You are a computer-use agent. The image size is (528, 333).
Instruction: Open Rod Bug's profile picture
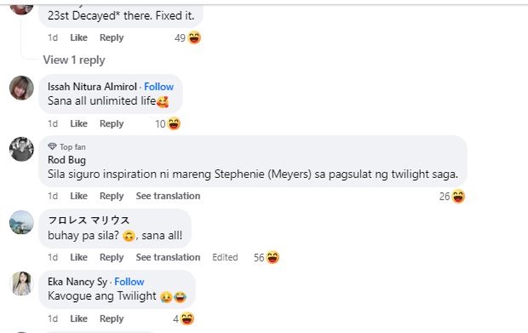[x=22, y=149]
